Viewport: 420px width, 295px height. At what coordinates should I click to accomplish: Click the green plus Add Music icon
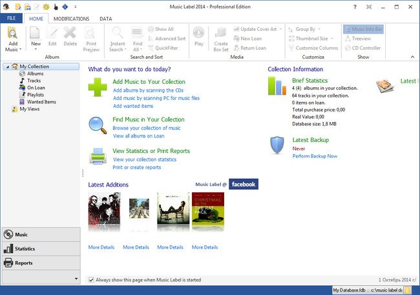[x=98, y=87]
